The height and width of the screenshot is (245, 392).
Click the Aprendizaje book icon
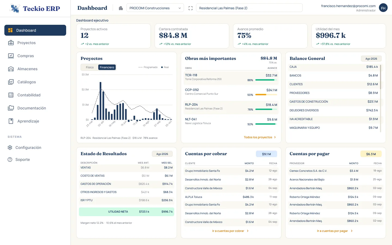point(11,121)
